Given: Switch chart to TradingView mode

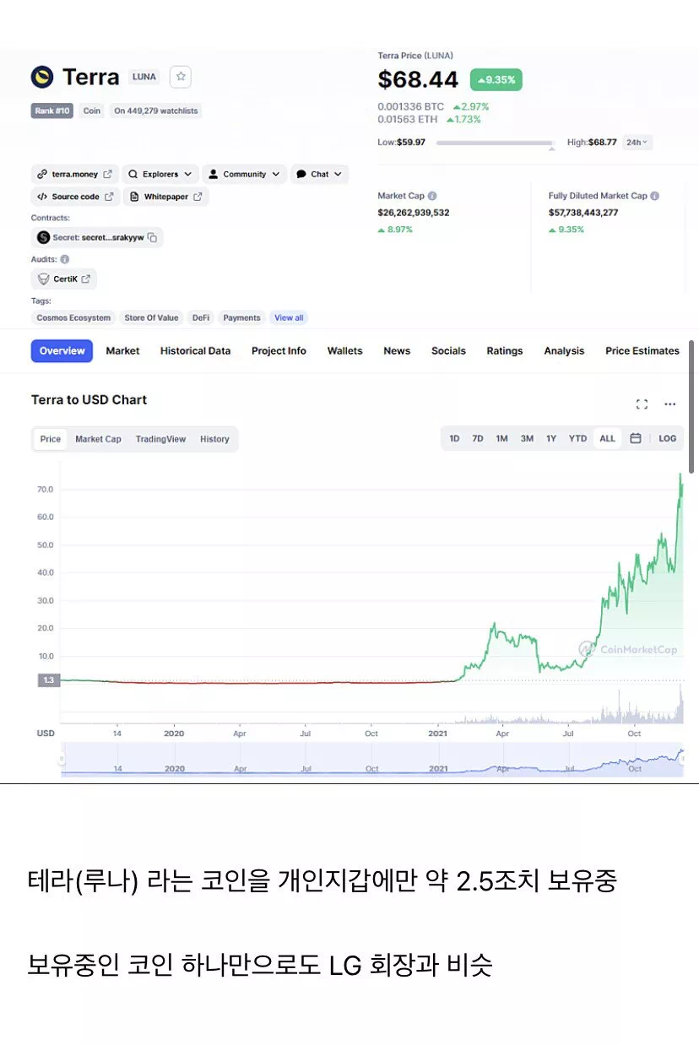Looking at the screenshot, I should (160, 439).
